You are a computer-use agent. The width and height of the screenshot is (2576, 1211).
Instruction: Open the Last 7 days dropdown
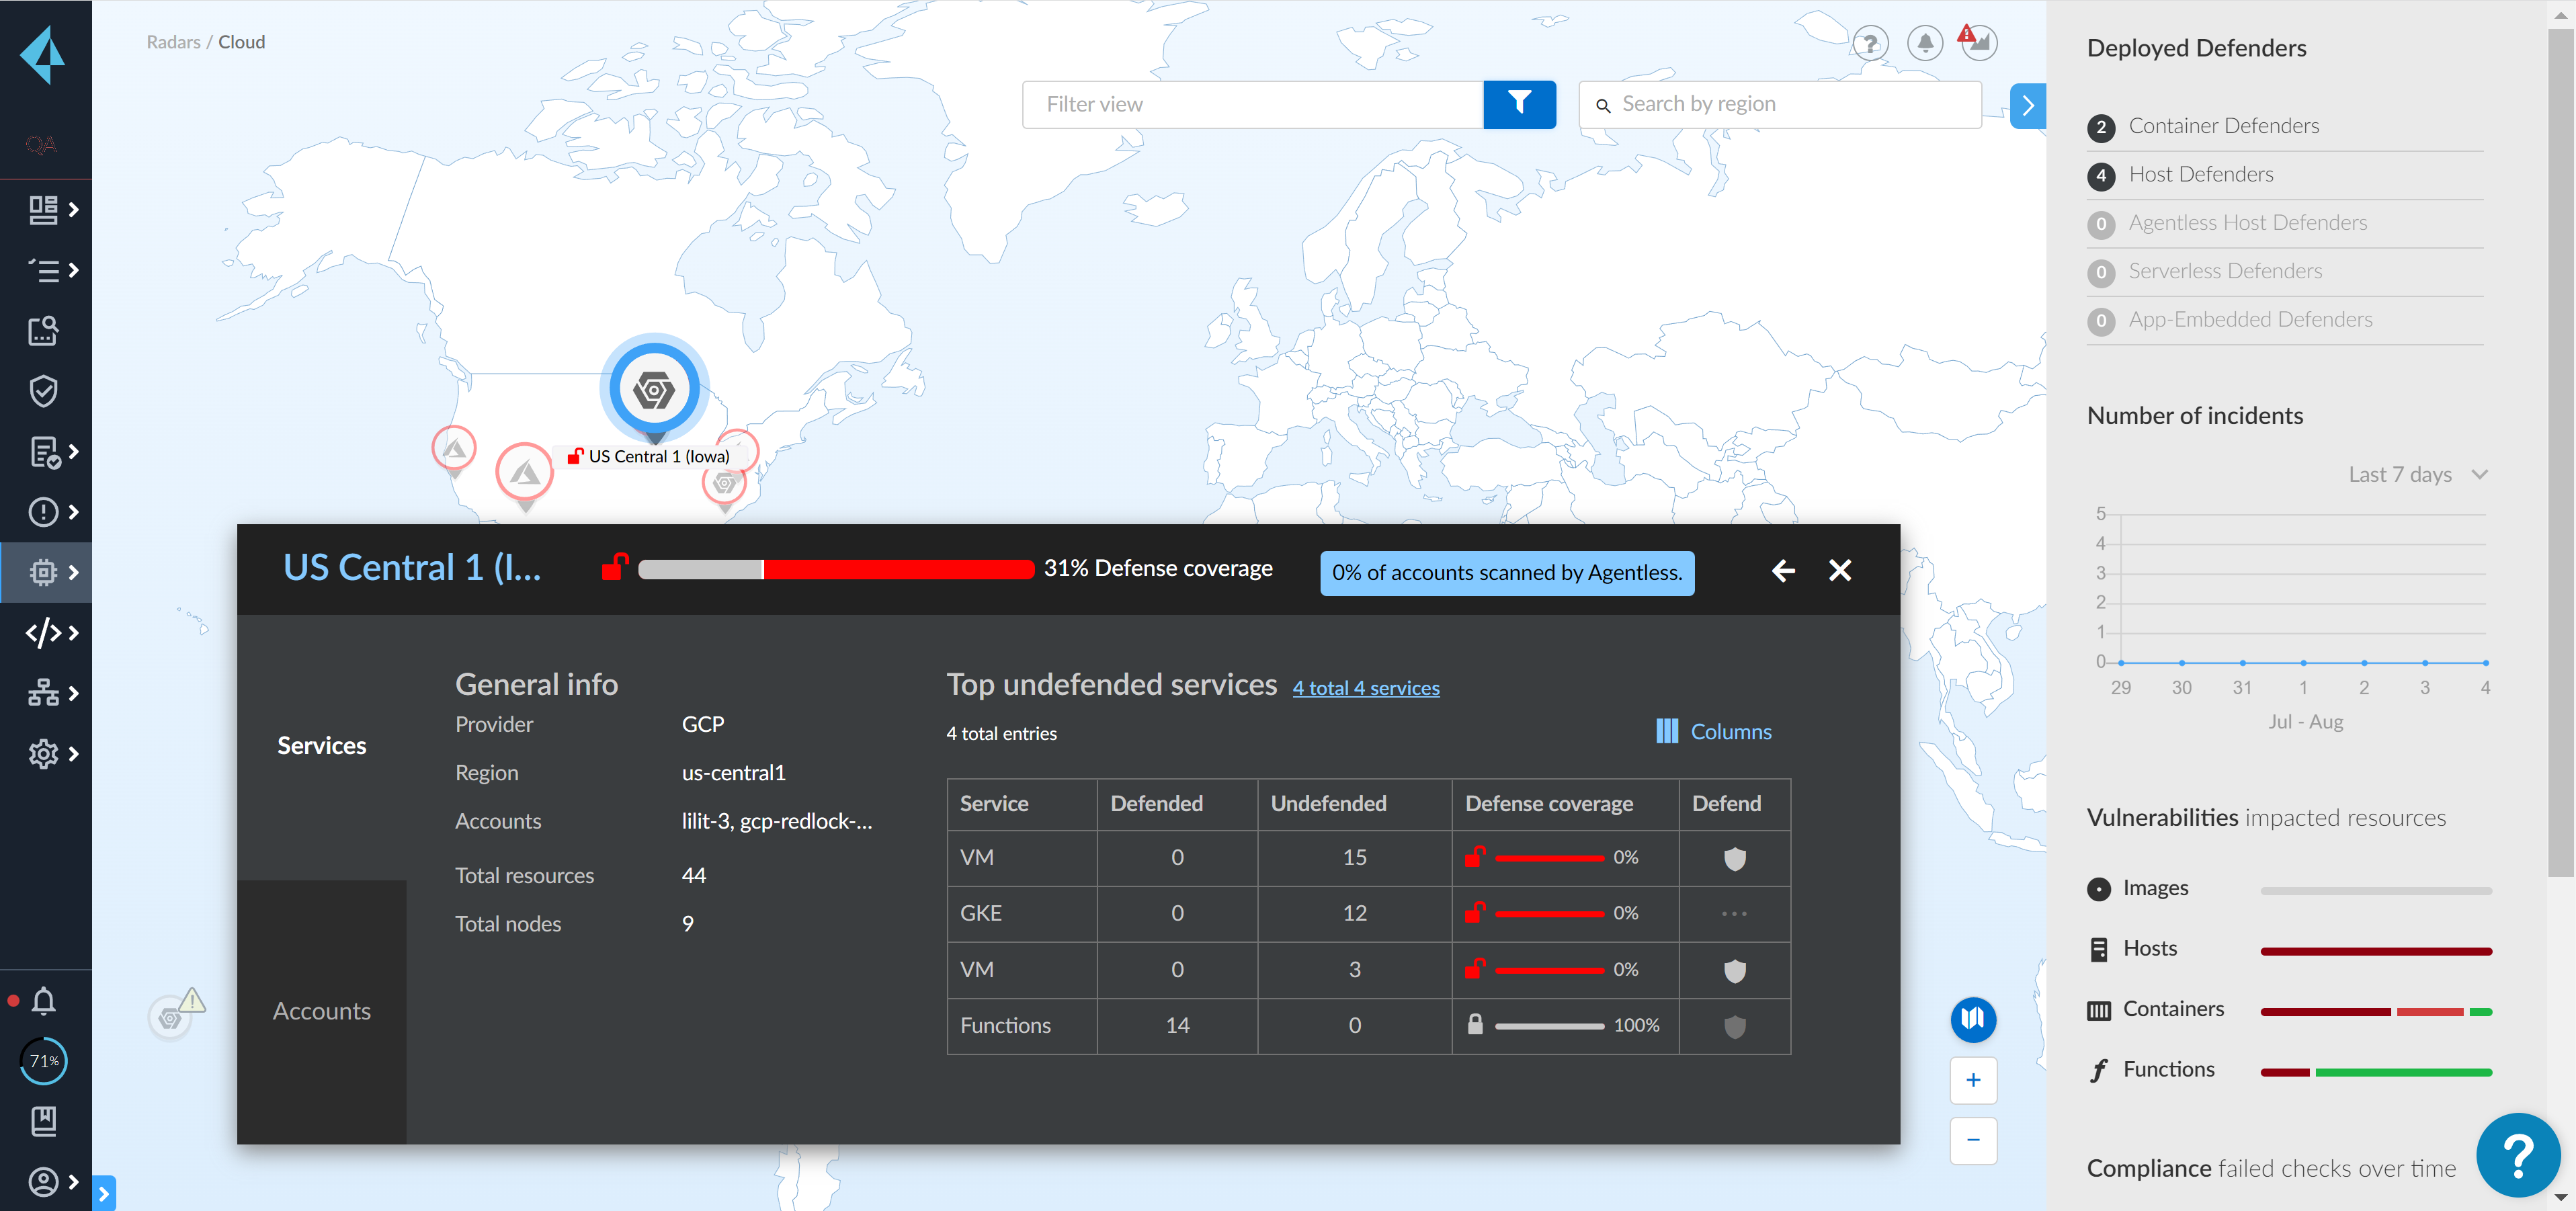[x=2417, y=474]
